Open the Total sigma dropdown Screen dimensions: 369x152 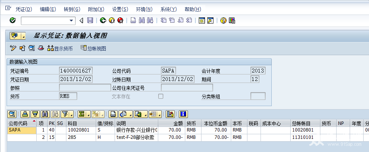click(84, 114)
